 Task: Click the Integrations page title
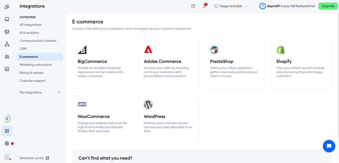[x=32, y=6]
